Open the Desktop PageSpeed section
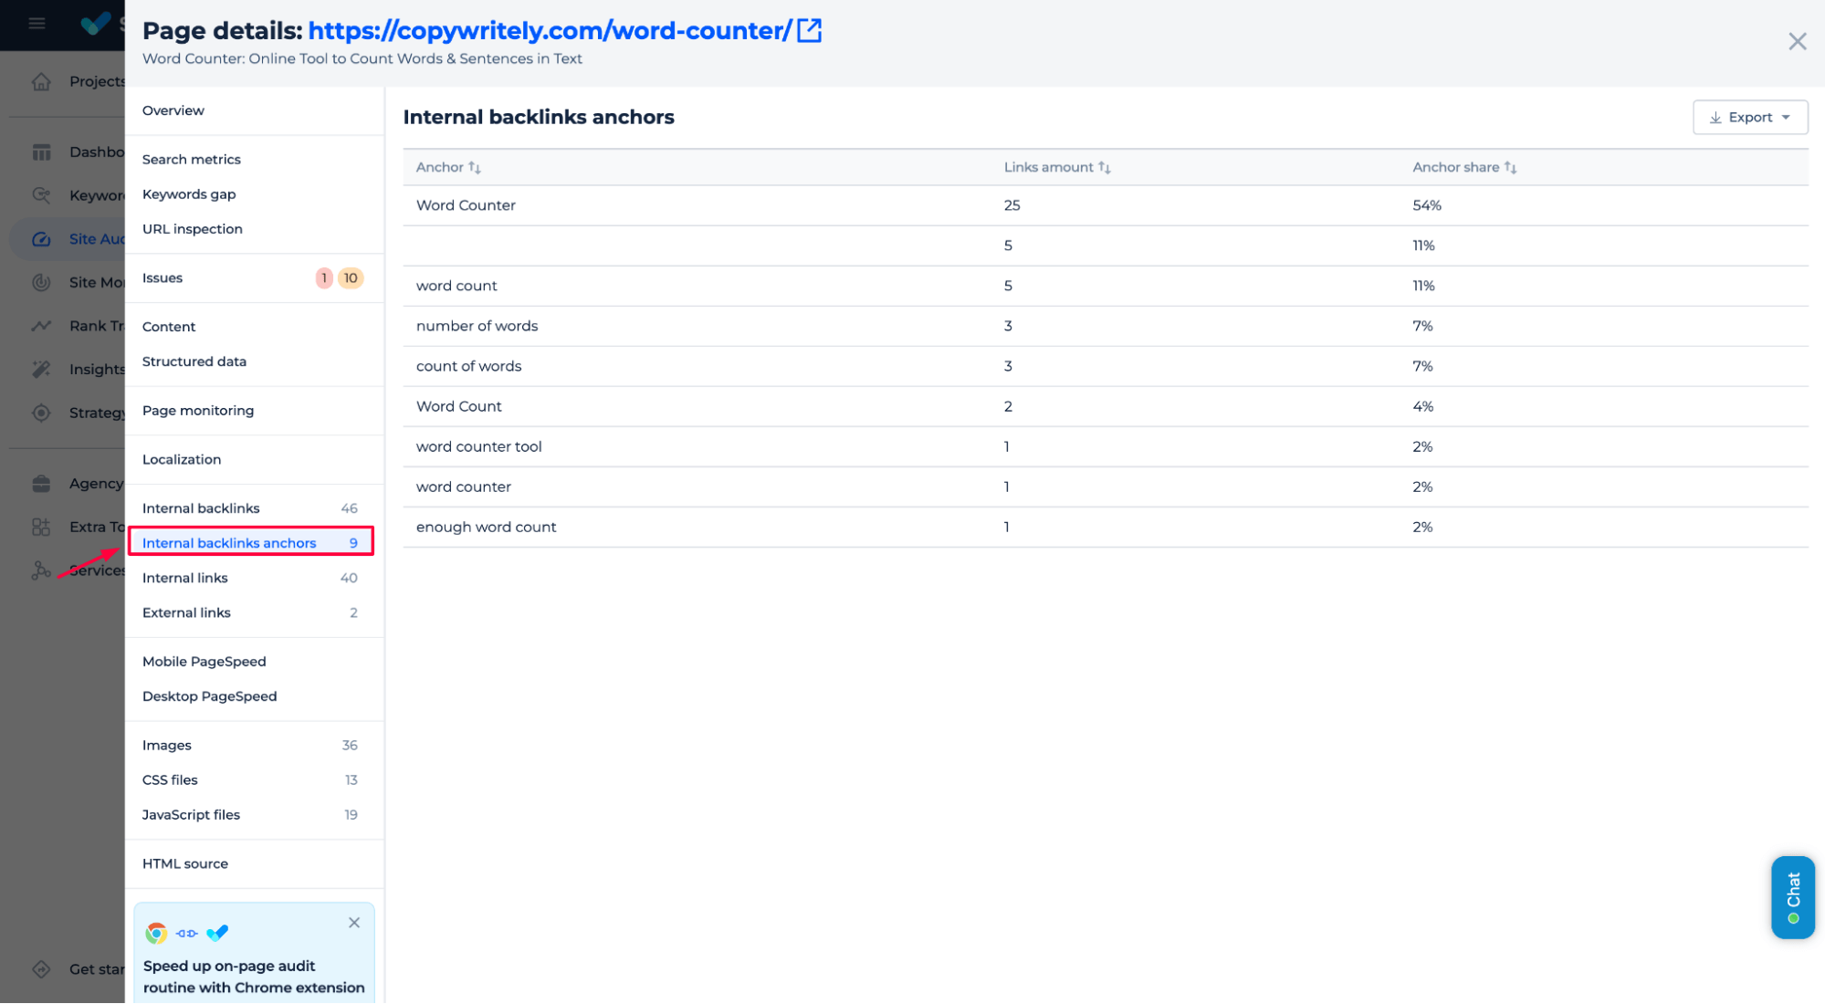The width and height of the screenshot is (1825, 1004). point(210,696)
